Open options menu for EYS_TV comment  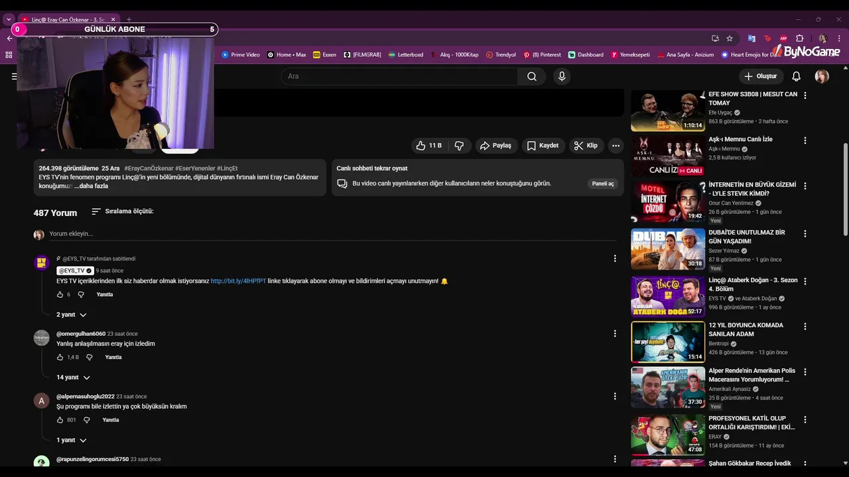point(615,258)
